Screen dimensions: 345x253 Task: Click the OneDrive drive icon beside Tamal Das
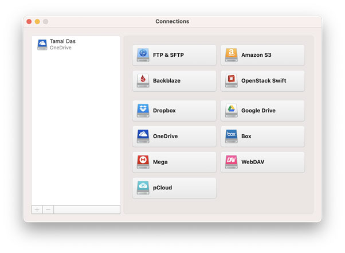[42, 45]
